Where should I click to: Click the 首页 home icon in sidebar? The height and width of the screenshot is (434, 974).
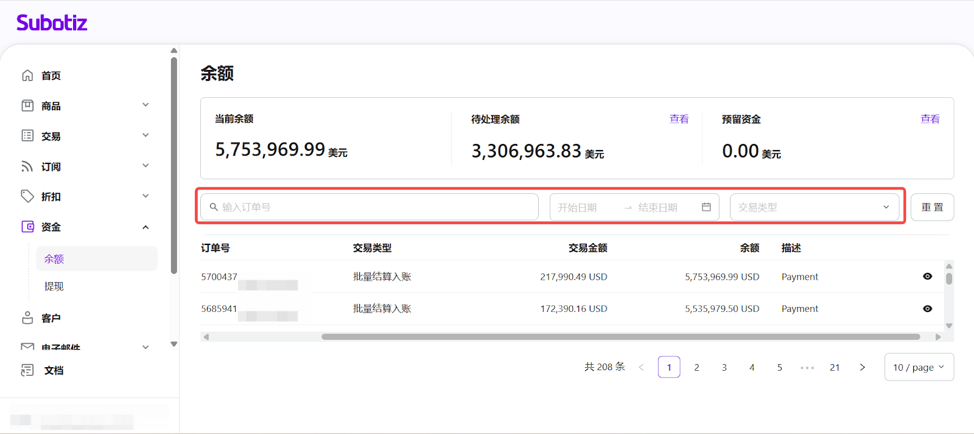[x=27, y=75]
